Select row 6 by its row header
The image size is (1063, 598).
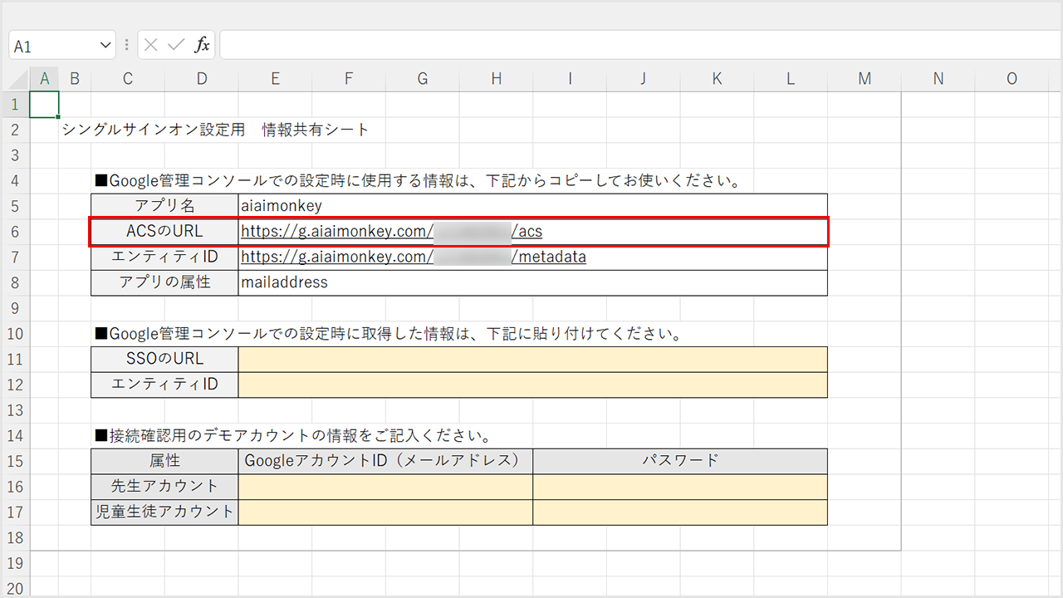pyautogui.click(x=15, y=232)
